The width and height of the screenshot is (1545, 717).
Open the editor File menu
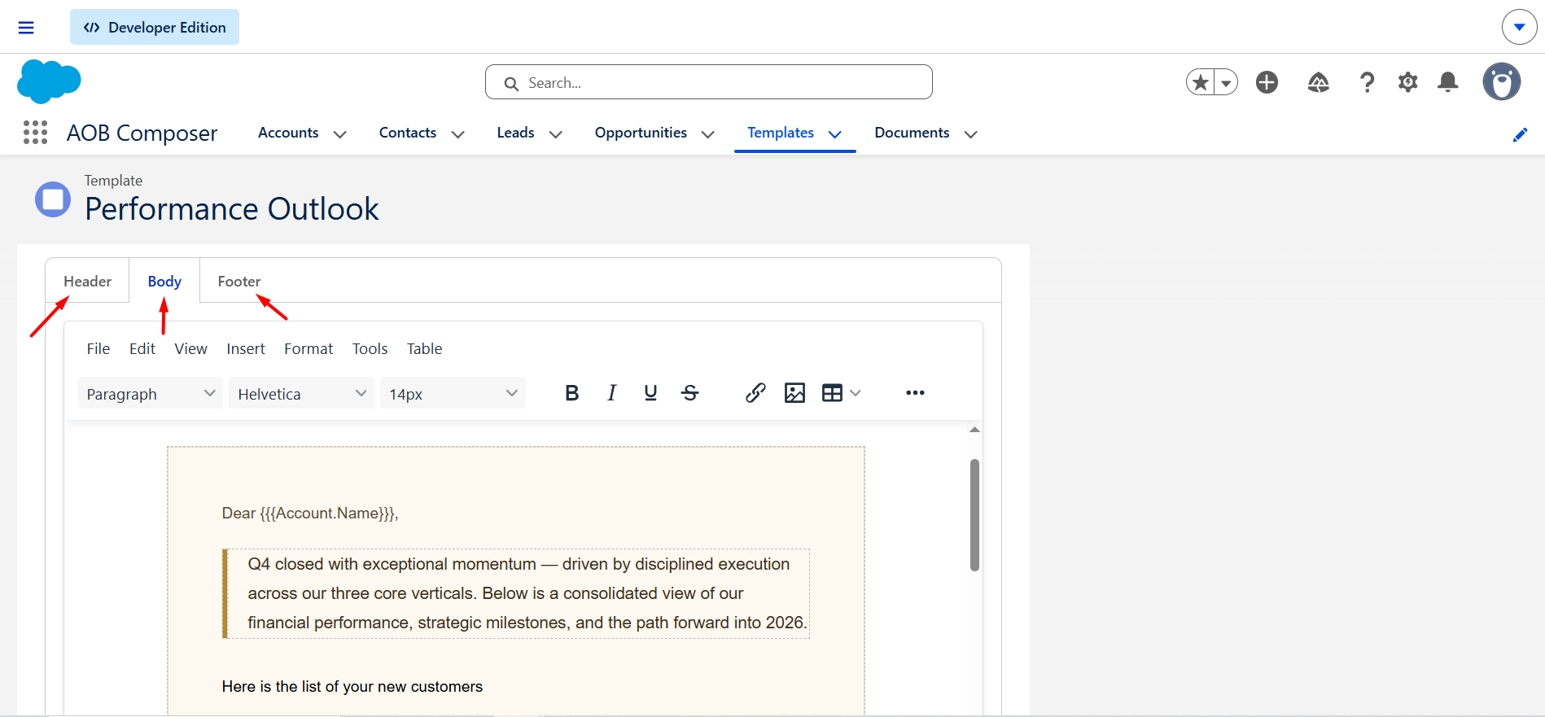98,348
